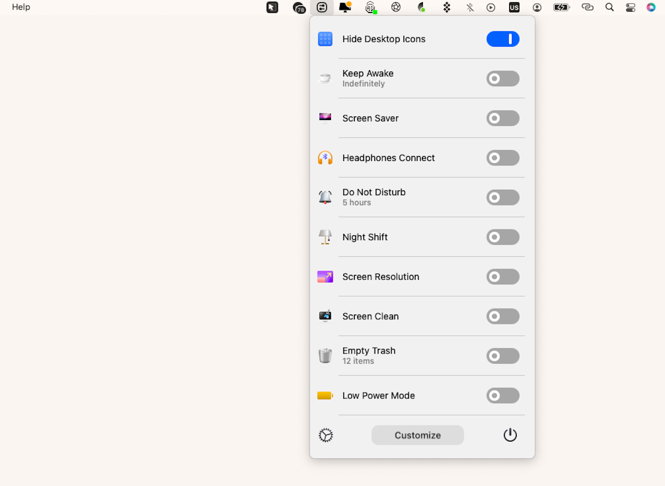The image size is (665, 486).
Task: Click the Empty Trash bin icon
Action: tap(325, 355)
